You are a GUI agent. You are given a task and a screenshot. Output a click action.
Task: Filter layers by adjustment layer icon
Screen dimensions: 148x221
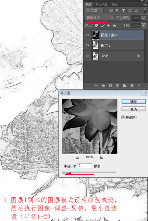click(117, 11)
